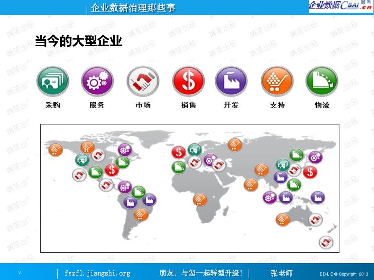
Task: Click the 开发 label text
Action: pyautogui.click(x=231, y=105)
